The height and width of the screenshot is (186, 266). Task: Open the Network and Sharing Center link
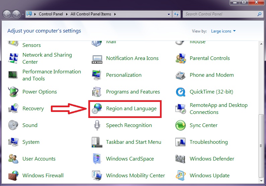coord(47,58)
